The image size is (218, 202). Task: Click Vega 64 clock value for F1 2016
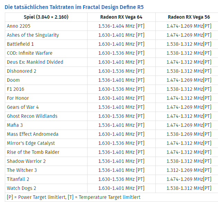pyautogui.click(x=121, y=89)
